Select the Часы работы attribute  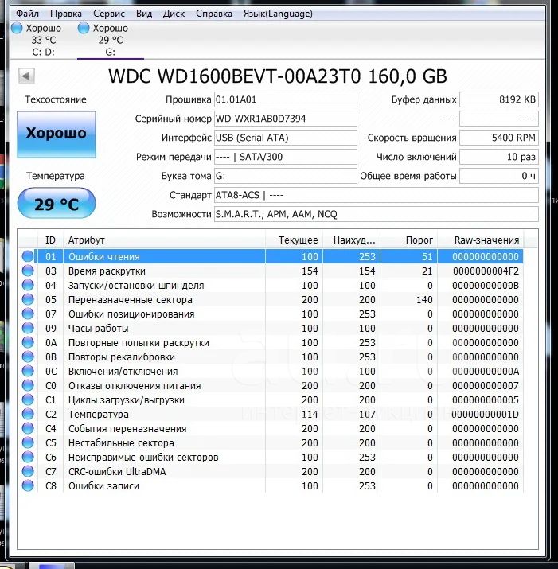tap(99, 329)
